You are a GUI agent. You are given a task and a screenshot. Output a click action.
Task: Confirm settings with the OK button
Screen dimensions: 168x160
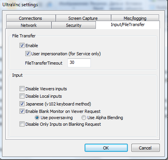[x=106, y=148]
